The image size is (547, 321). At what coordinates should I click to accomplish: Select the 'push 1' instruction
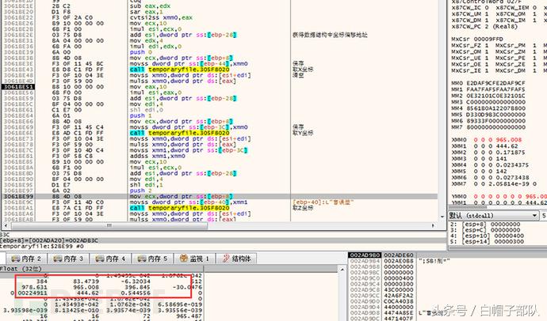point(140,115)
